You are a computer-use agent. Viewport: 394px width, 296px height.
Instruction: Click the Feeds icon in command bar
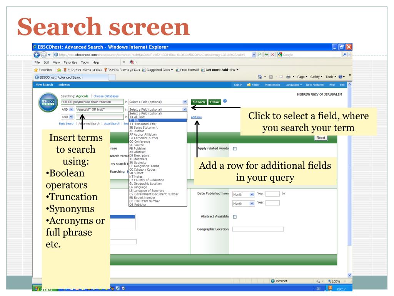pyautogui.click(x=271, y=77)
